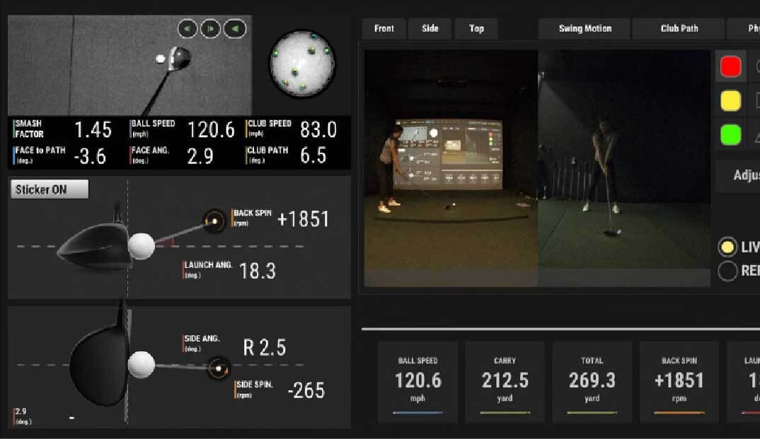Switch to the Front camera view tab

click(x=384, y=29)
